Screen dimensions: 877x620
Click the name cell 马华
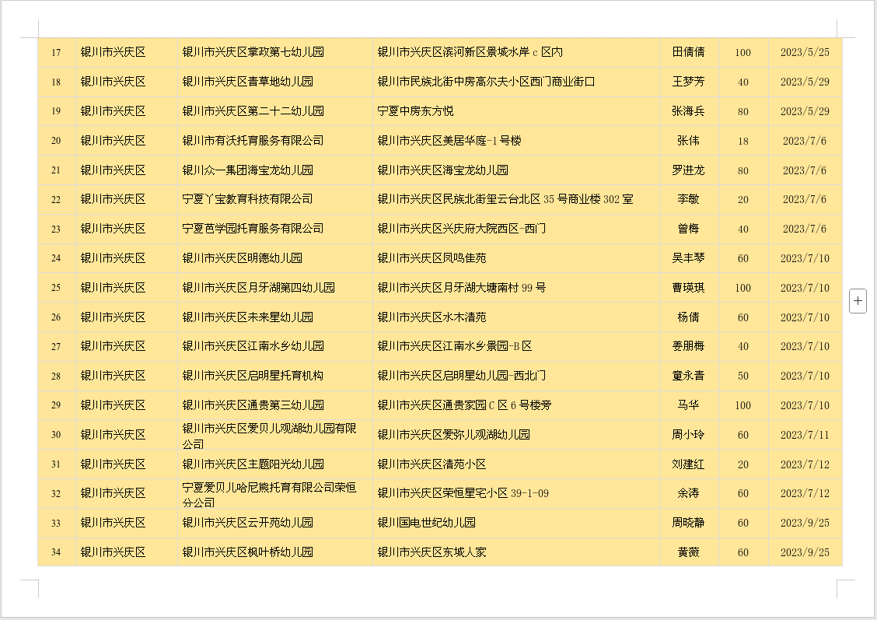[688, 405]
